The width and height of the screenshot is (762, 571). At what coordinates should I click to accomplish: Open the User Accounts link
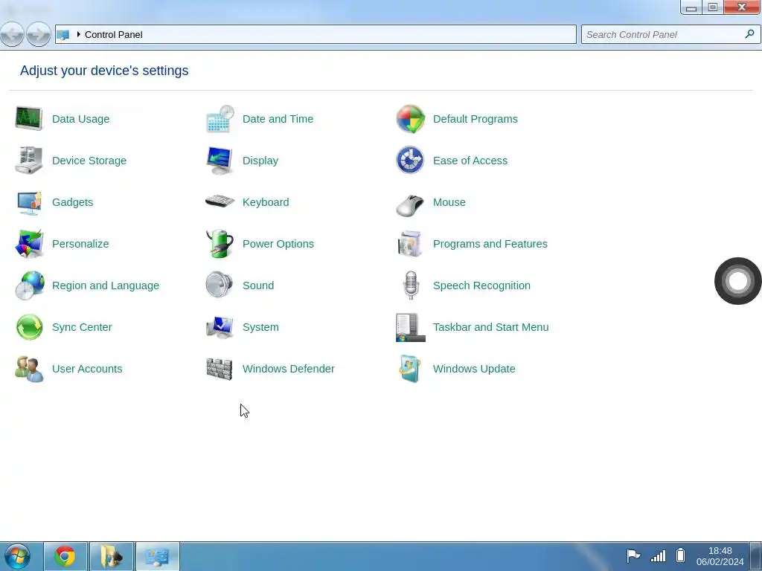(88, 370)
